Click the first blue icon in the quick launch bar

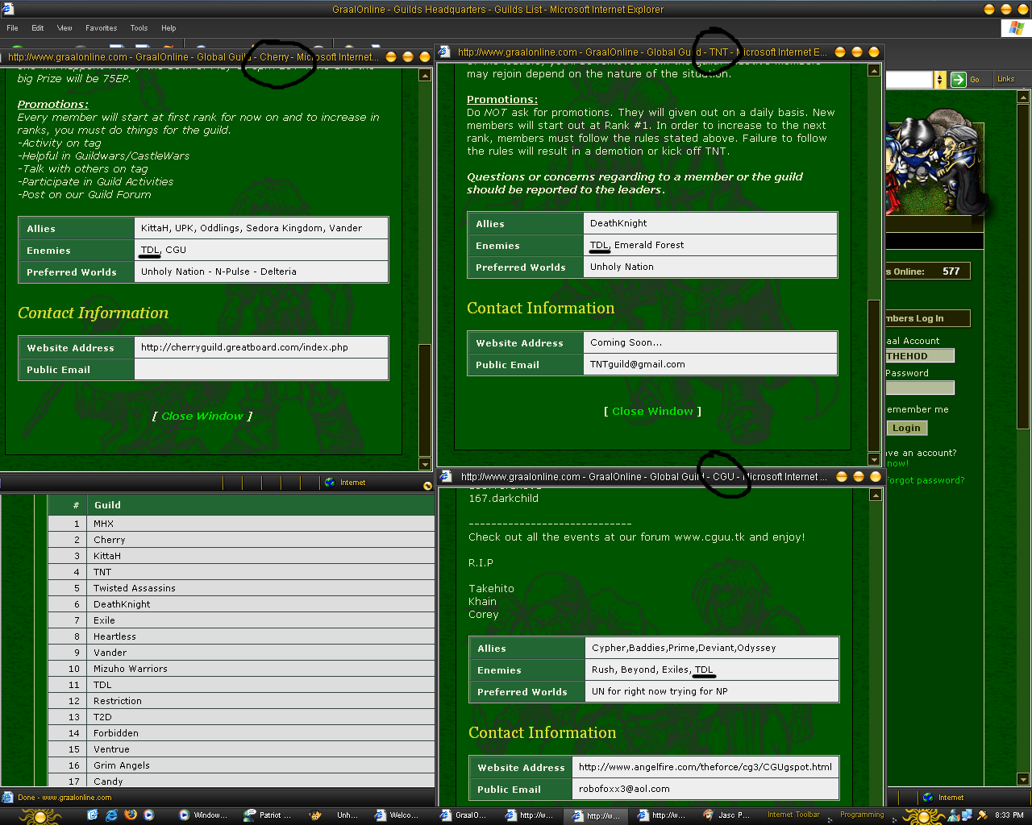(92, 815)
